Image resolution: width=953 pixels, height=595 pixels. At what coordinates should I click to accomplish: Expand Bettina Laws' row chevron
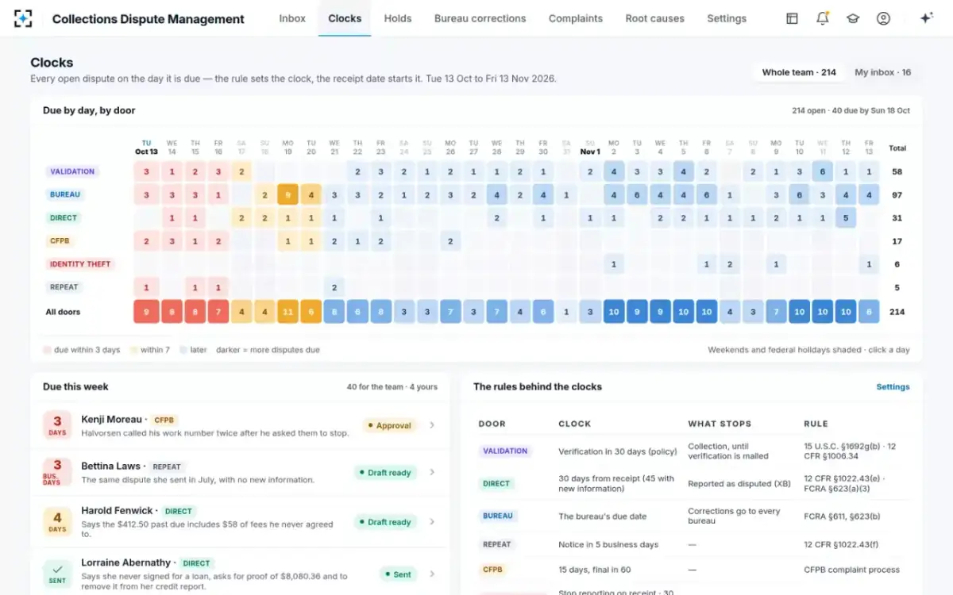(432, 472)
